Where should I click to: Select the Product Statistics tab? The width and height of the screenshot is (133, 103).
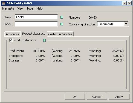(34, 34)
